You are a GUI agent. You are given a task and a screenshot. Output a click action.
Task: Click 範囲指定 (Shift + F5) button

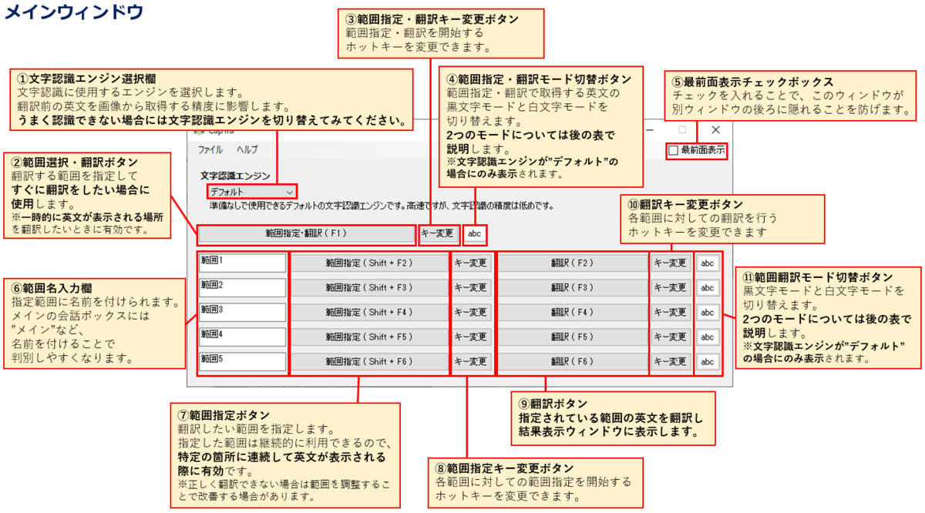[368, 337]
